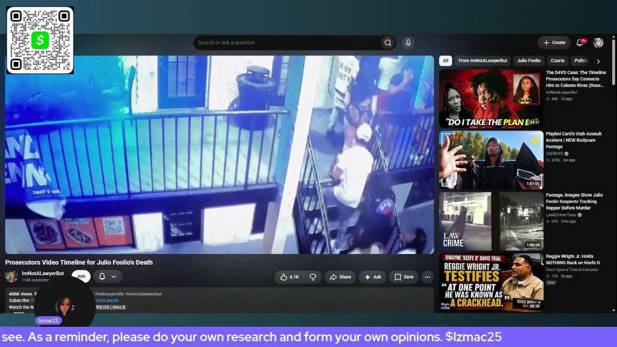Select the Politics filter chip
The width and height of the screenshot is (617, 347).
click(x=581, y=61)
